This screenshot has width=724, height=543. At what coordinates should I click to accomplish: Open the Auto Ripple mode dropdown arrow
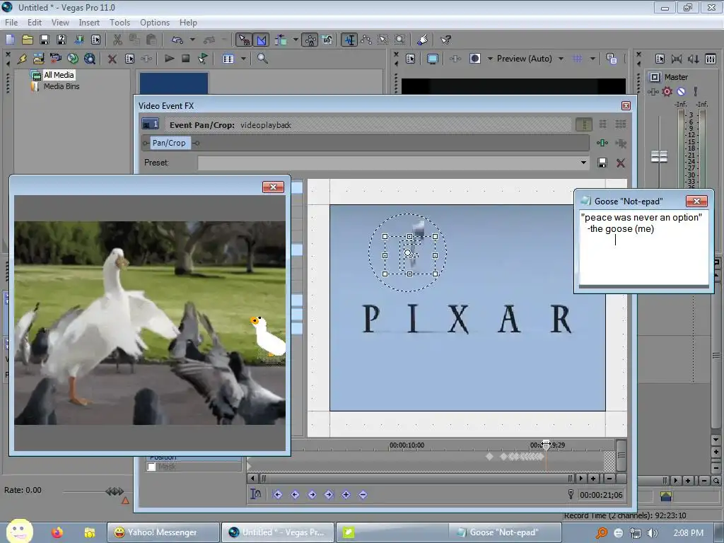point(296,40)
